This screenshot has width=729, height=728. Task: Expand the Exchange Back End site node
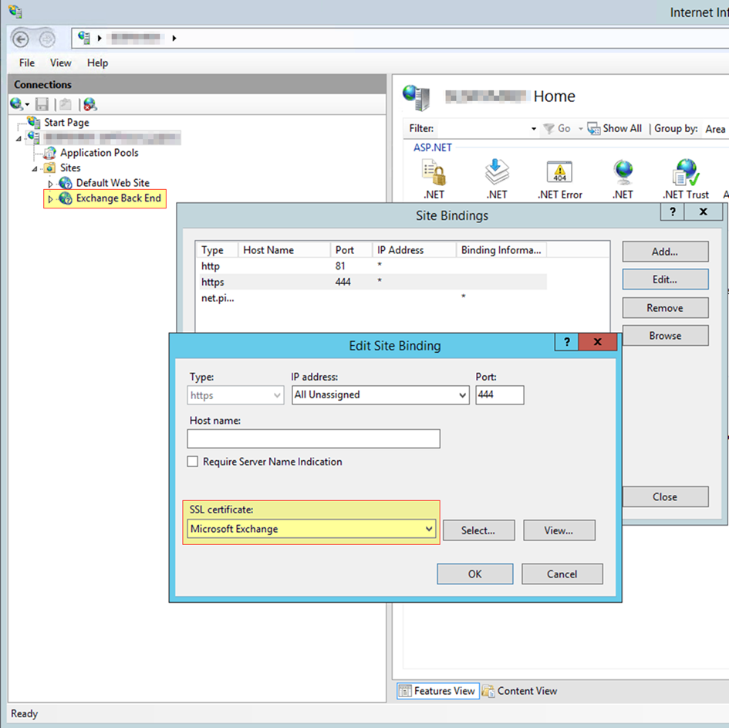tap(51, 199)
